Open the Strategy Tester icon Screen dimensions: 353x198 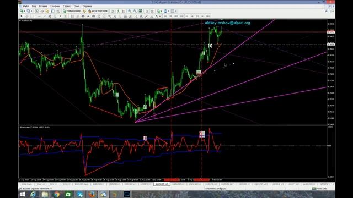pos(58,11)
